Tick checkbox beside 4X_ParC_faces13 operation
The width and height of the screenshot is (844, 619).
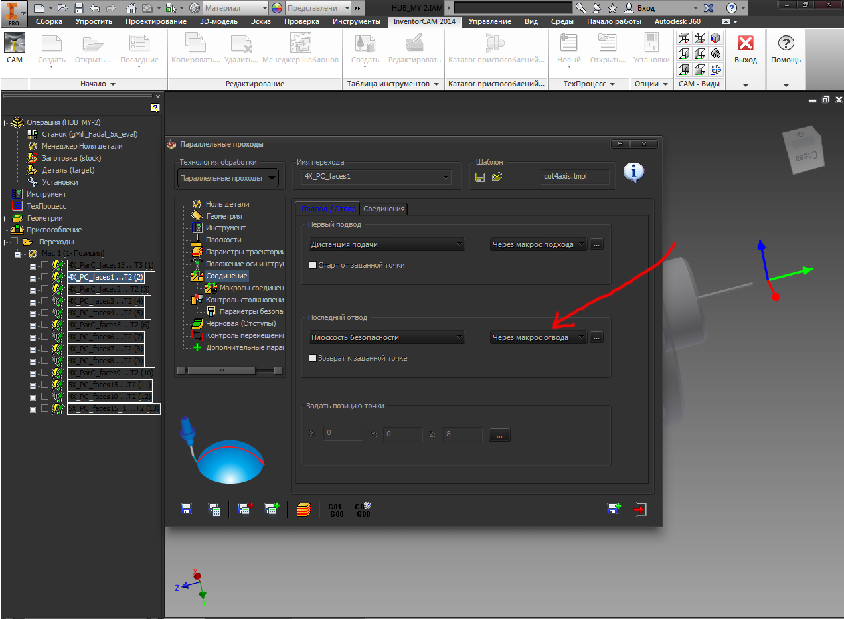(45, 265)
